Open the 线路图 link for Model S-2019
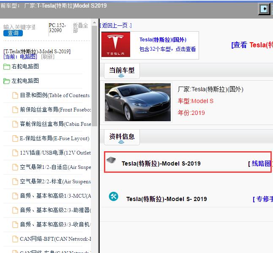Viewport: 273px width, 253px height. (x=260, y=163)
